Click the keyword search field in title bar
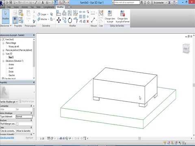 pos(127,2)
